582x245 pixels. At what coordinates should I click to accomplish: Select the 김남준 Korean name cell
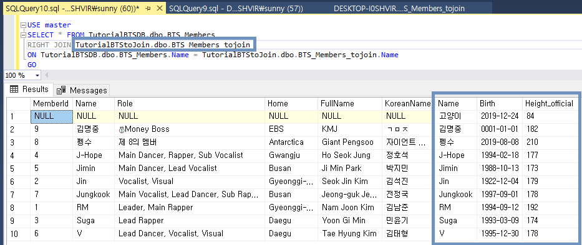407,207
